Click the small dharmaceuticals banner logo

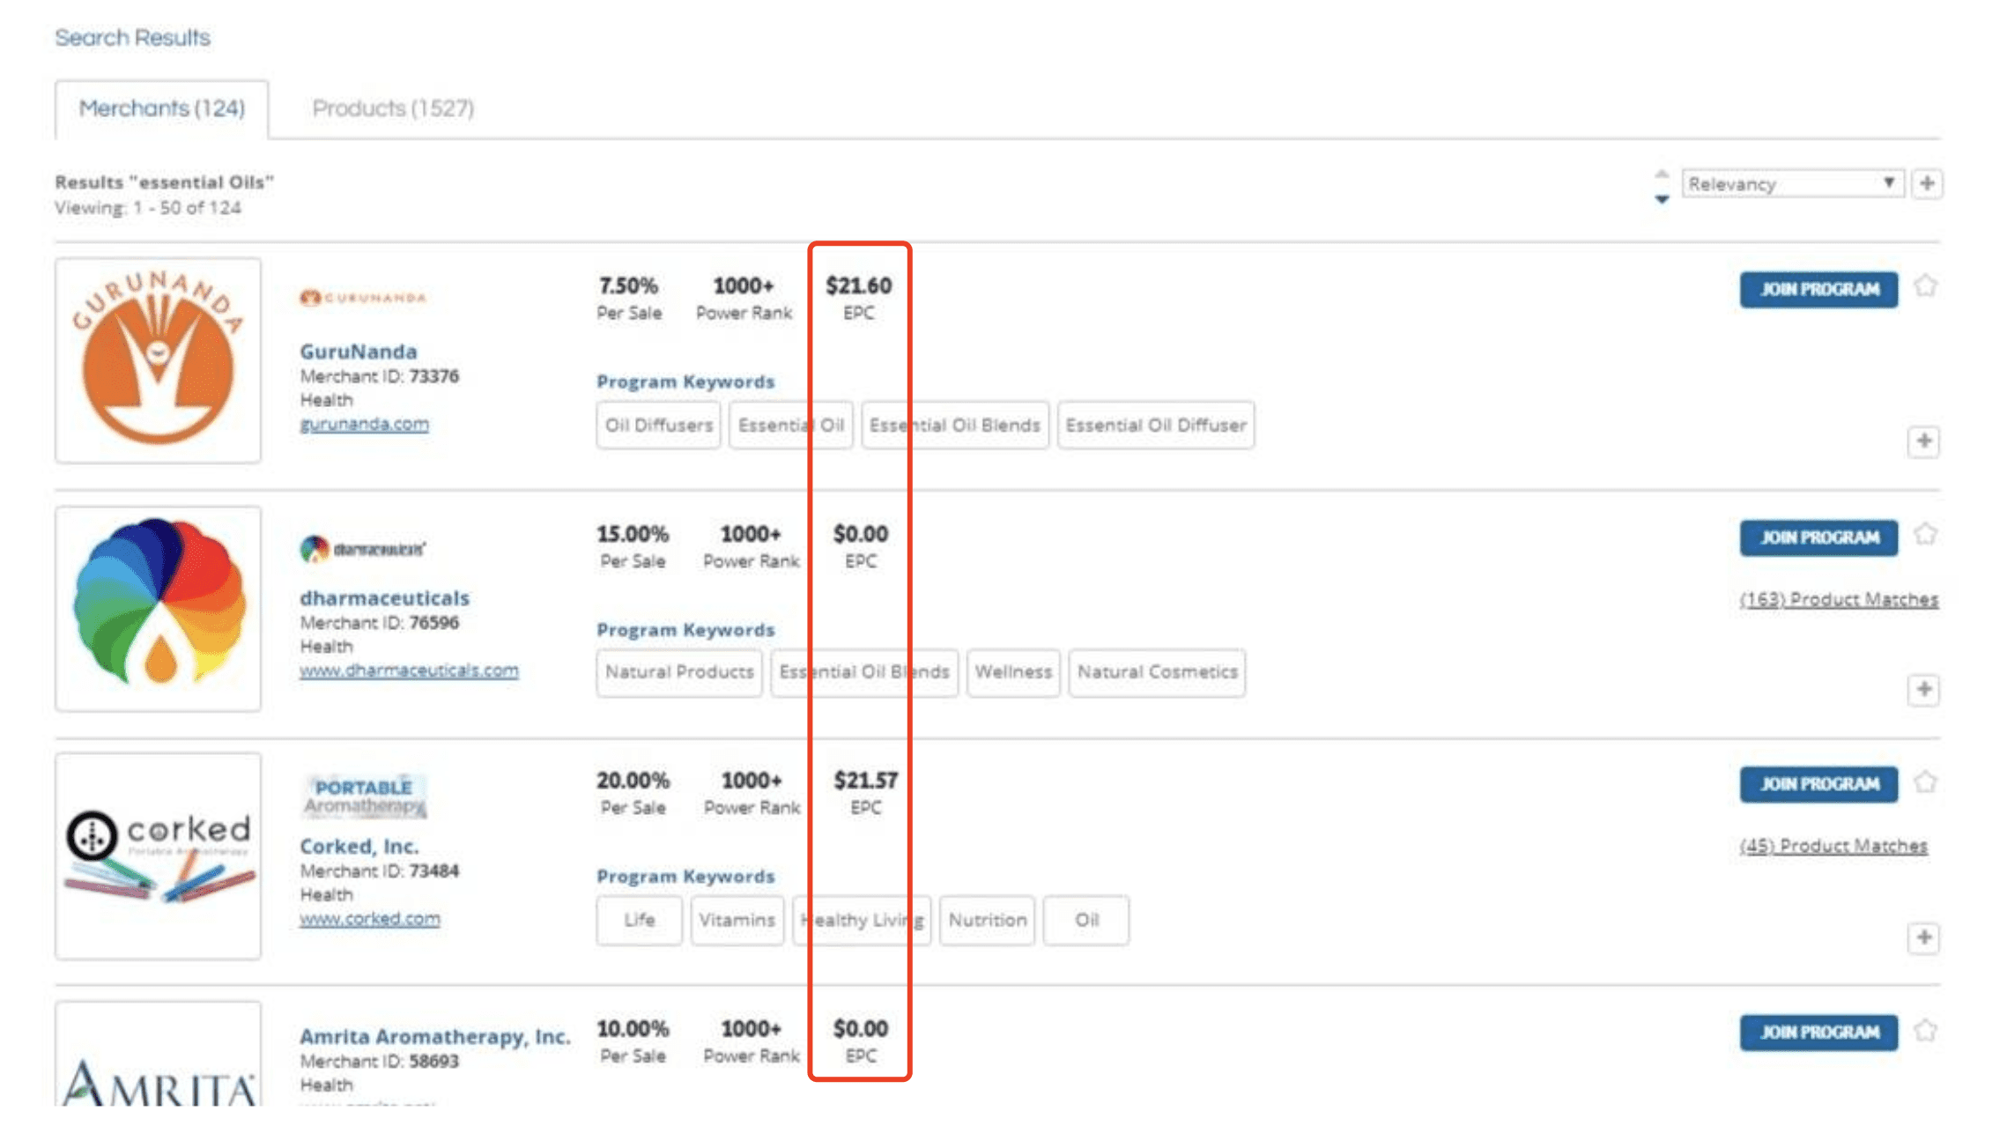pyautogui.click(x=363, y=549)
